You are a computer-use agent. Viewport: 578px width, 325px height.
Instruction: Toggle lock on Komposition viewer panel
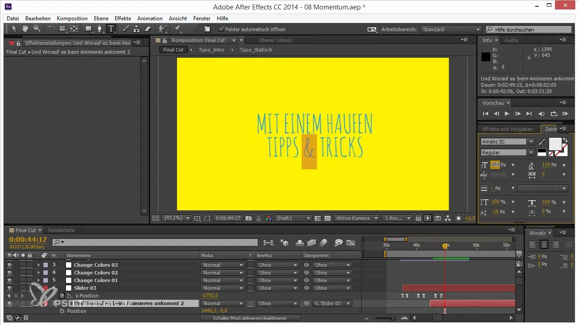coord(166,40)
